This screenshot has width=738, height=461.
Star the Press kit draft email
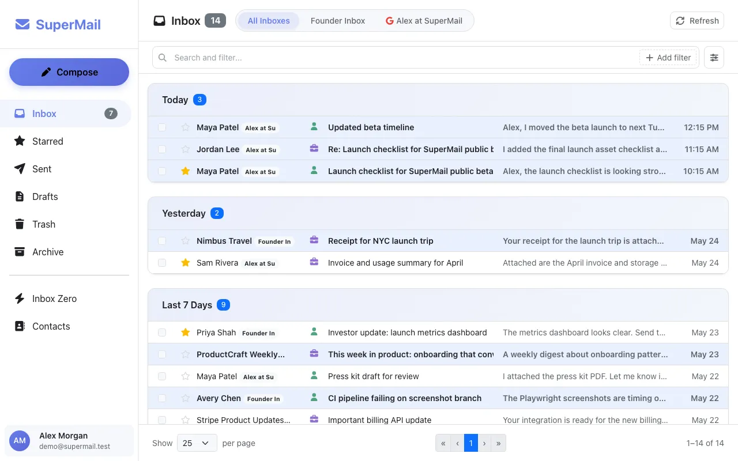pos(186,376)
